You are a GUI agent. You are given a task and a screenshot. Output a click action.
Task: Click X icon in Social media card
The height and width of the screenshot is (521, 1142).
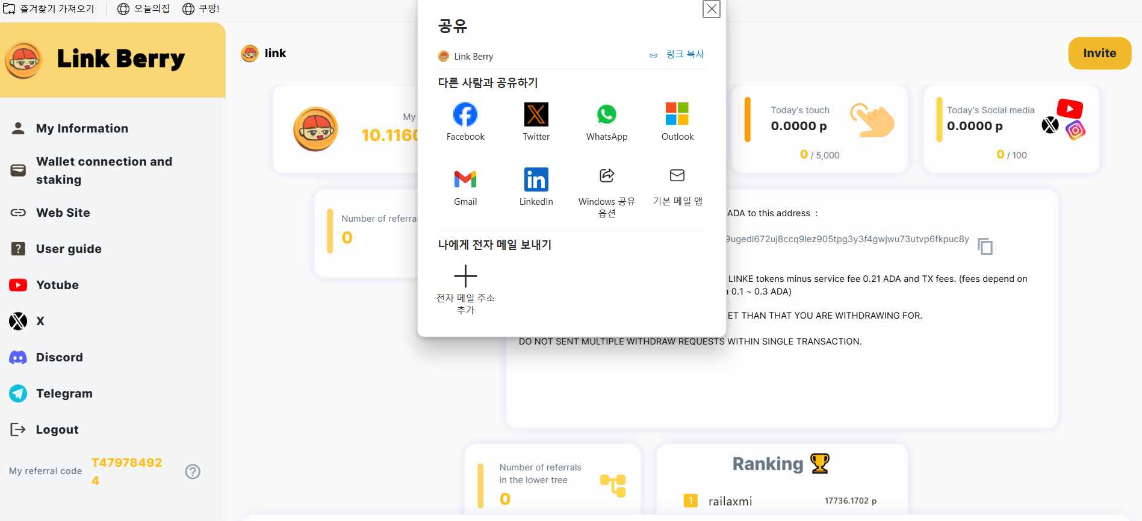[1050, 125]
